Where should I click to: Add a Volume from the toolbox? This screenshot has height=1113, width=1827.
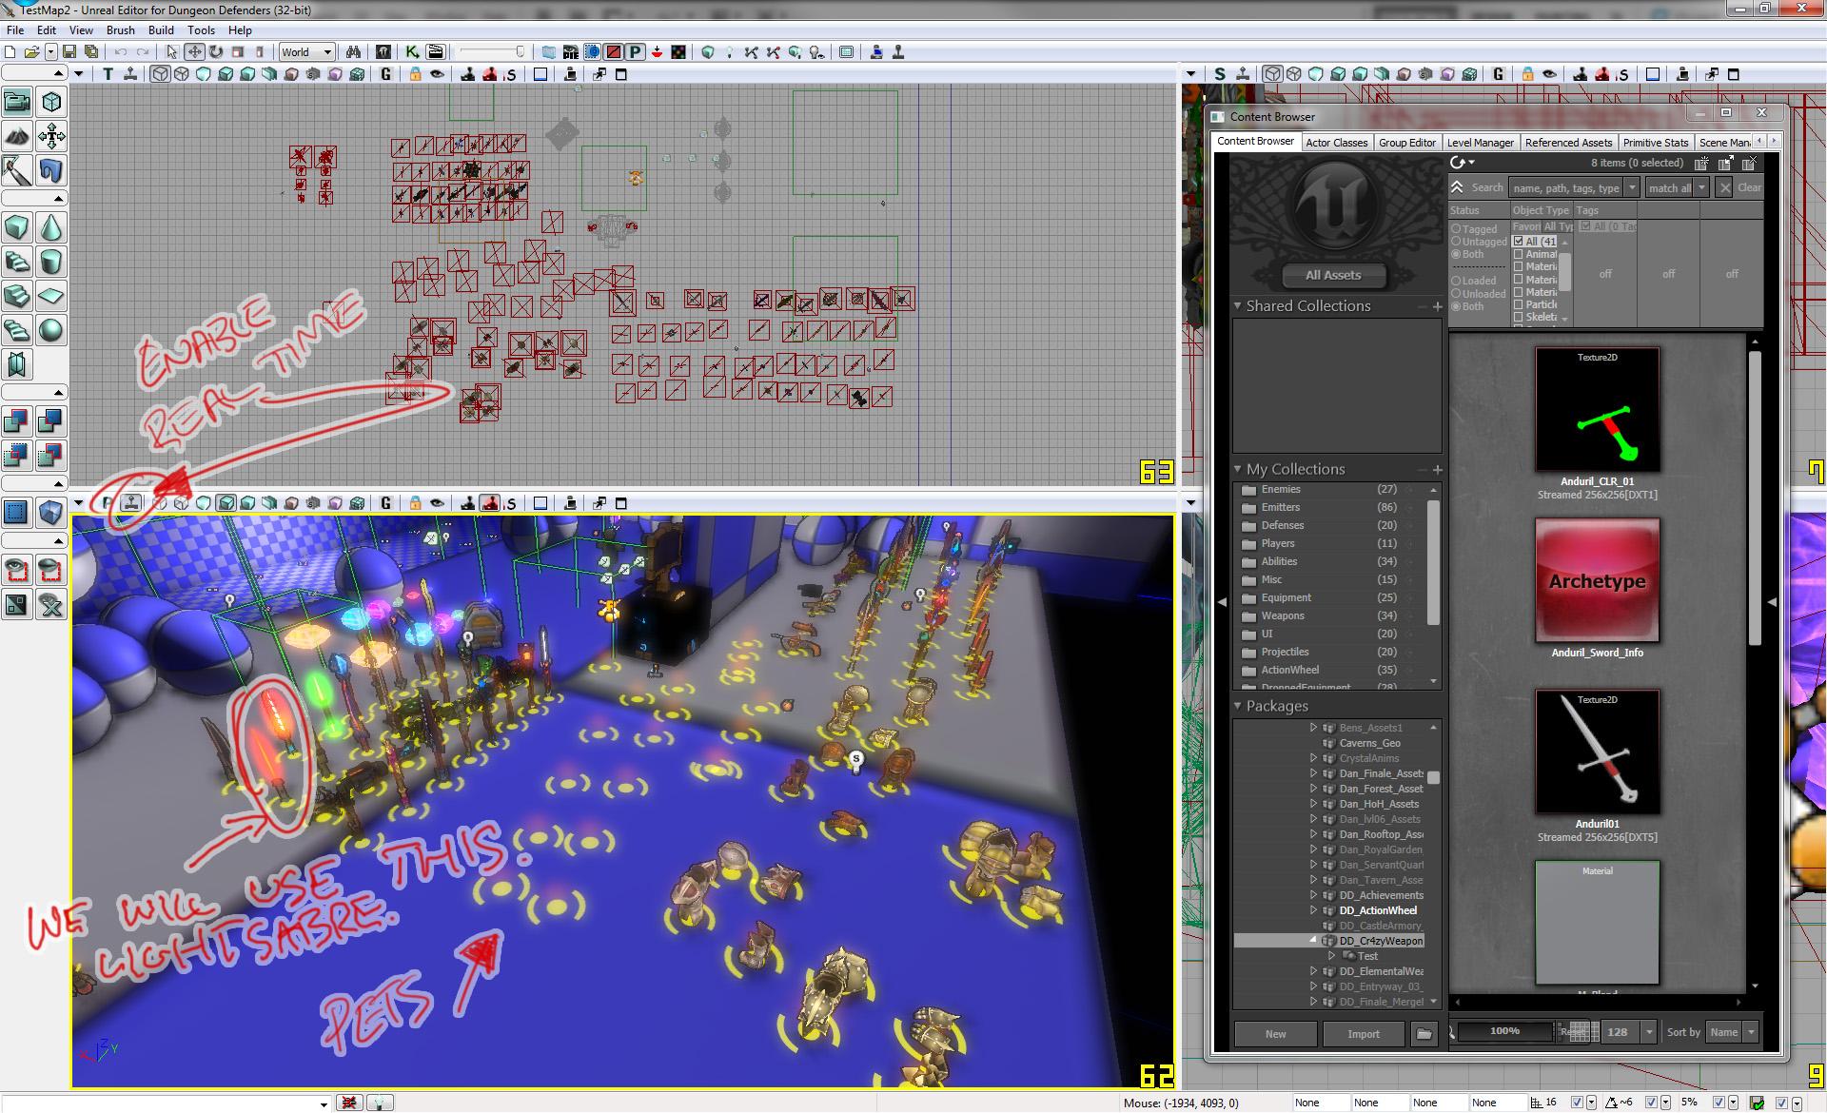pos(51,513)
